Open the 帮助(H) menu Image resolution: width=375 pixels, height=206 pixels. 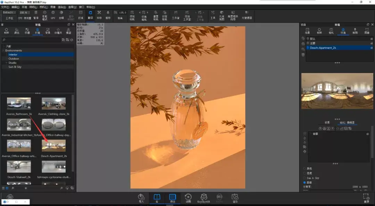pyautogui.click(x=90, y=7)
